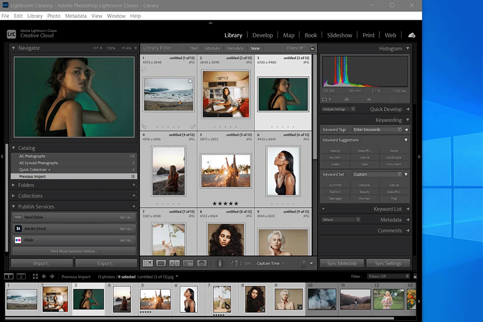The image size is (483, 322).
Task: Click the Import button
Action: tap(42, 263)
